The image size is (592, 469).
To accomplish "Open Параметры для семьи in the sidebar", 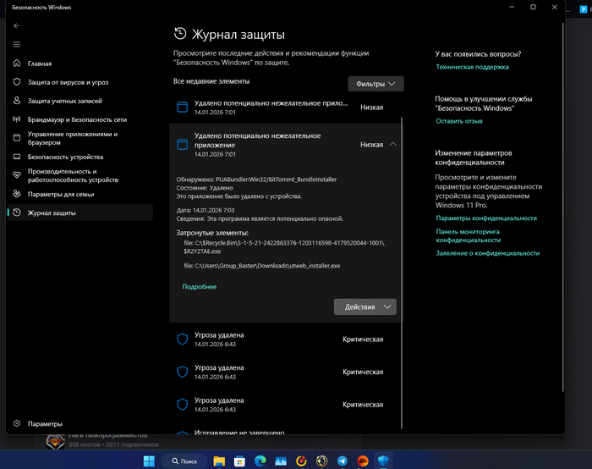I will coord(62,194).
